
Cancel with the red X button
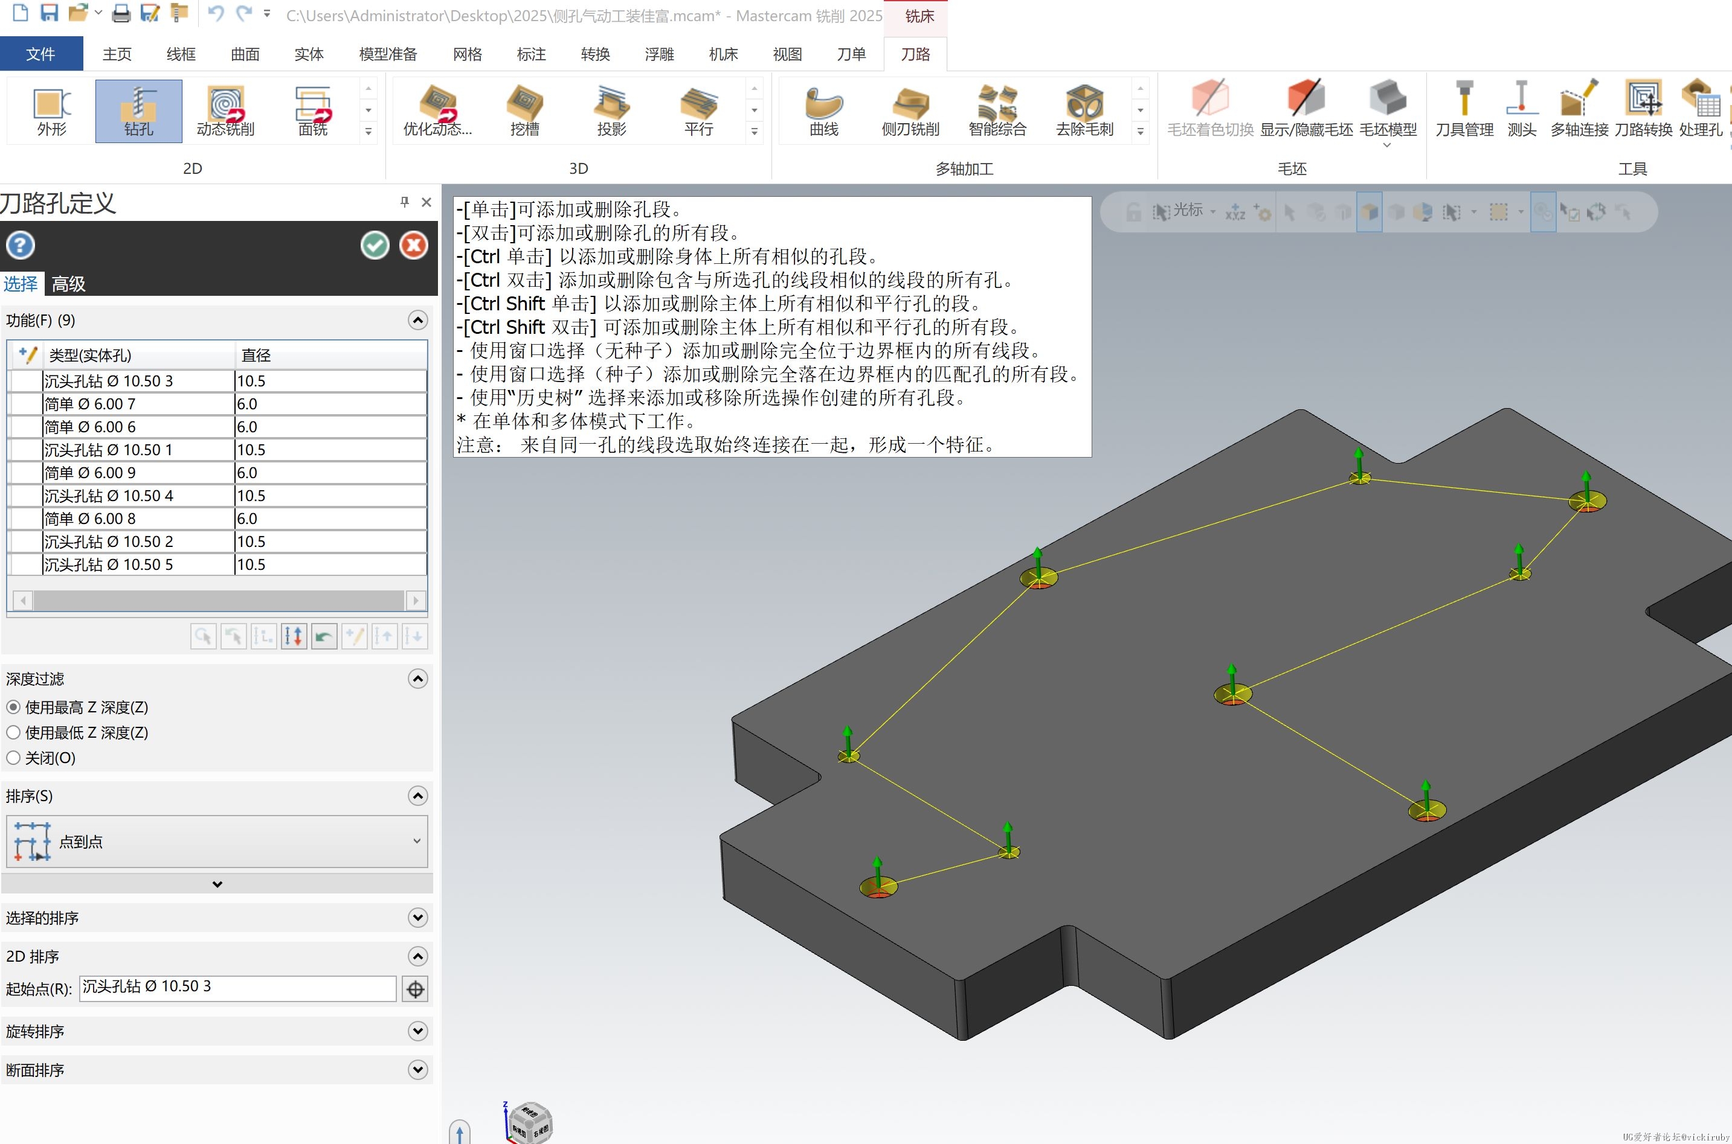414,245
